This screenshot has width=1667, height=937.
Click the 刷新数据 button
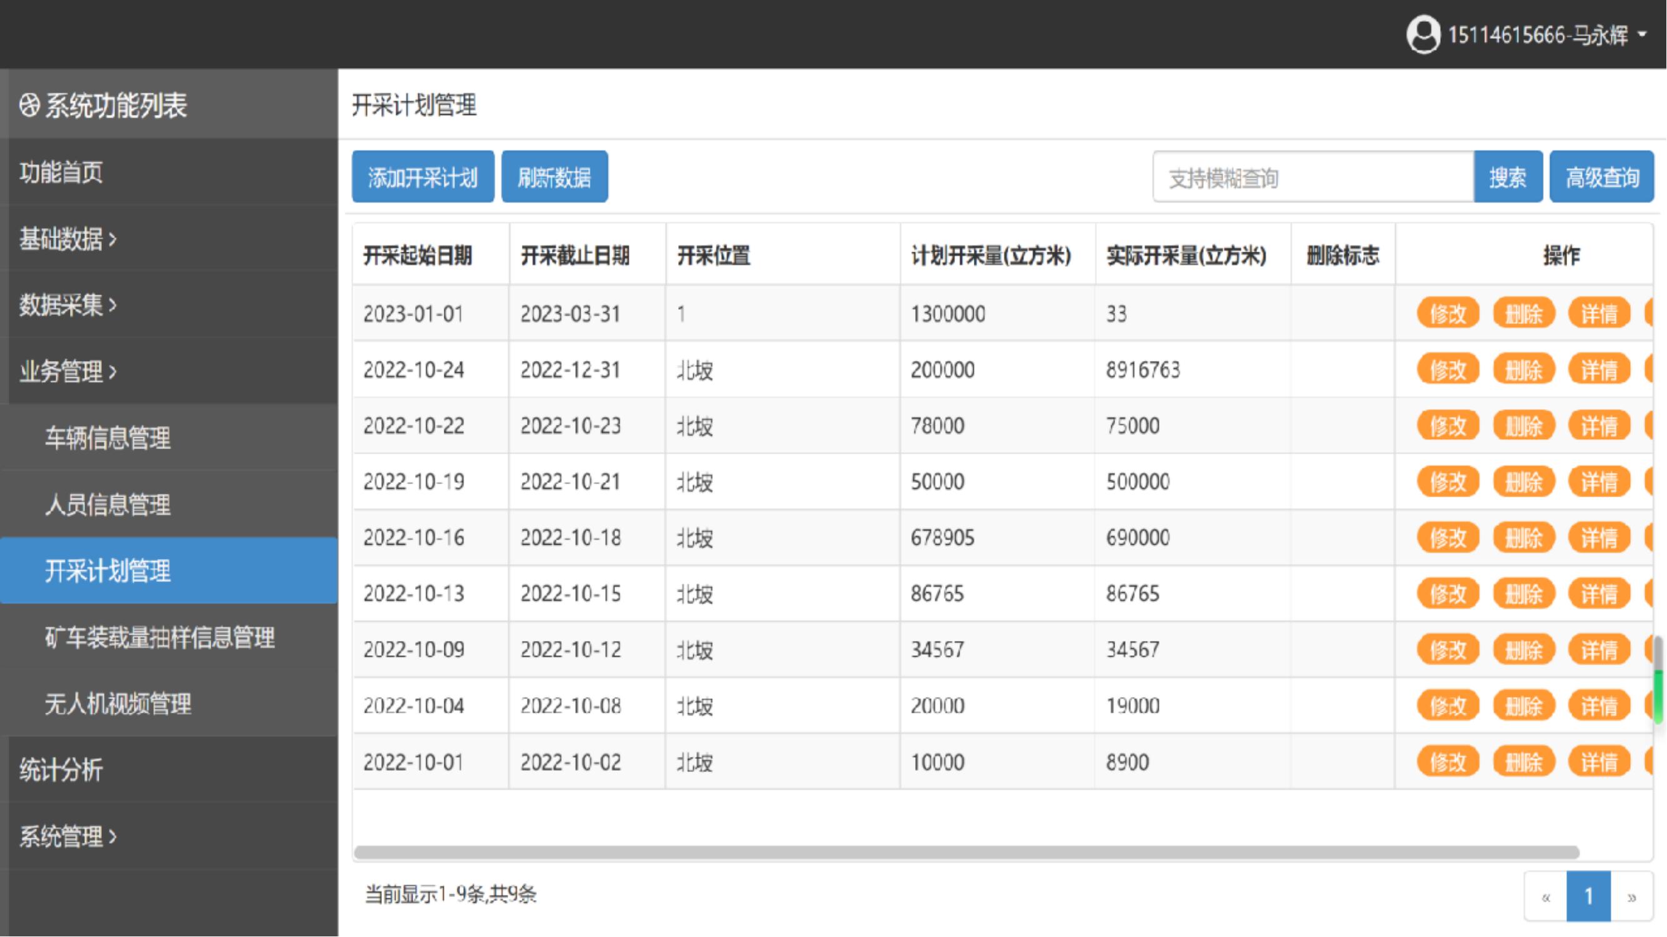point(554,177)
